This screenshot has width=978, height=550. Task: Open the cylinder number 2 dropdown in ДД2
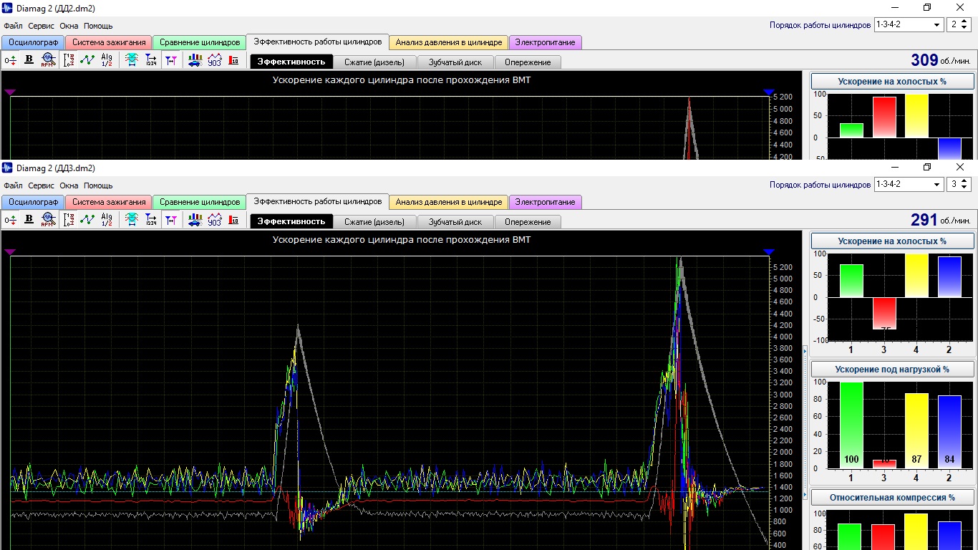(x=957, y=24)
